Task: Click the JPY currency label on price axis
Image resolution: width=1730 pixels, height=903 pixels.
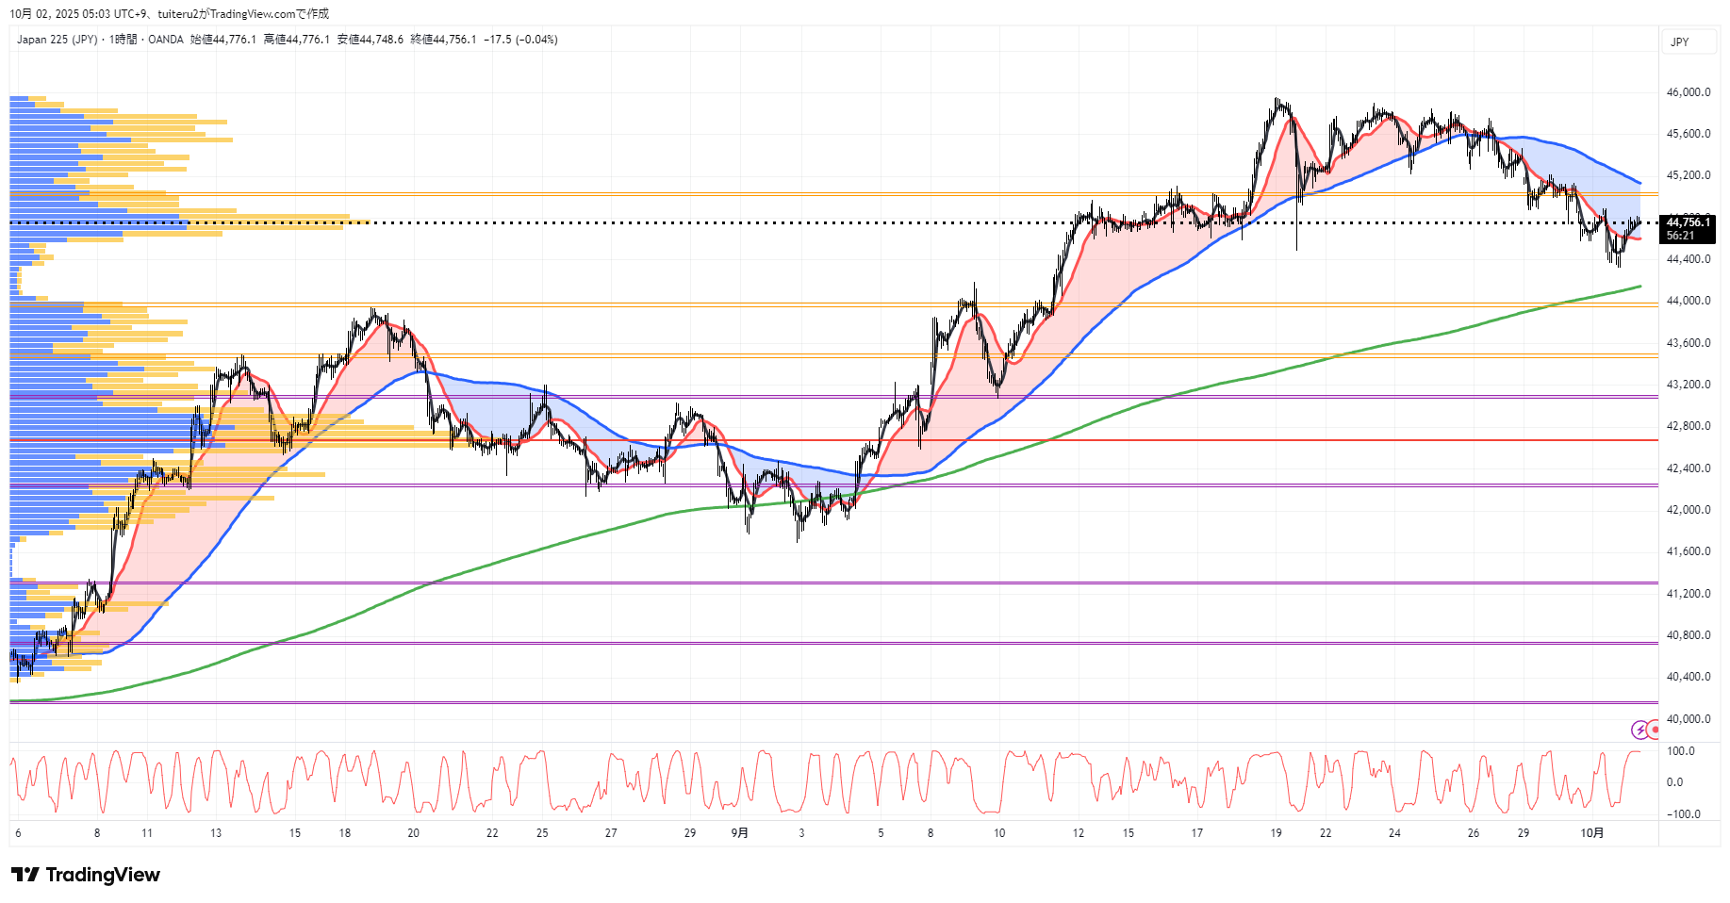Action: point(1679,42)
